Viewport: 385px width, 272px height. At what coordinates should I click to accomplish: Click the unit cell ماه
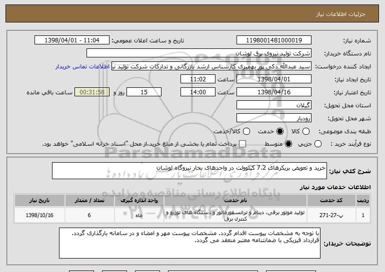coord(139,215)
